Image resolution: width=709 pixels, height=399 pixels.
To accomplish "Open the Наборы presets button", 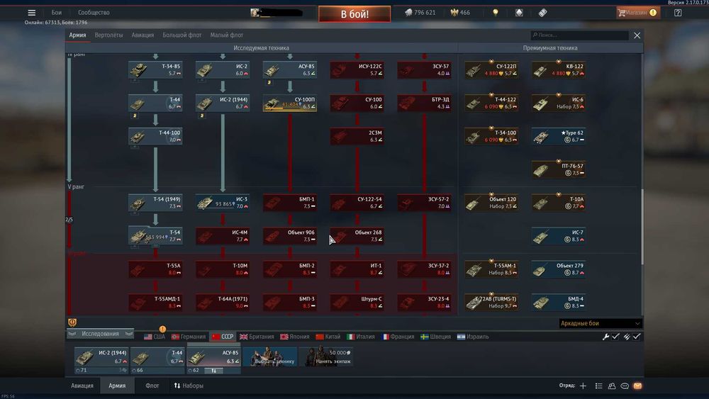I will (x=189, y=386).
